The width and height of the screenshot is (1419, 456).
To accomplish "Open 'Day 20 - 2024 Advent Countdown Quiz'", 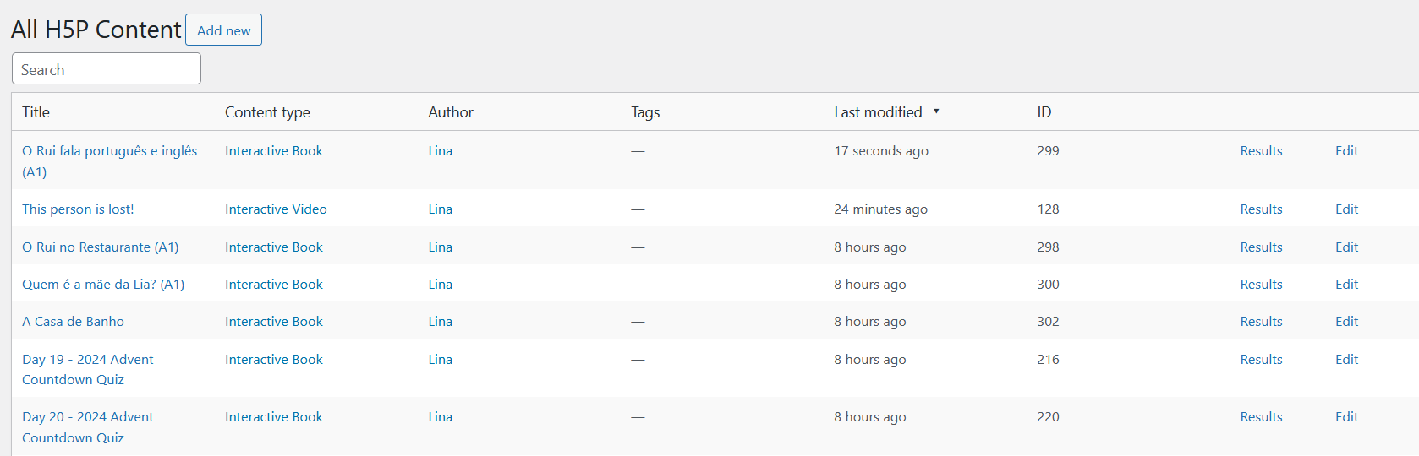I will pyautogui.click(x=87, y=417).
